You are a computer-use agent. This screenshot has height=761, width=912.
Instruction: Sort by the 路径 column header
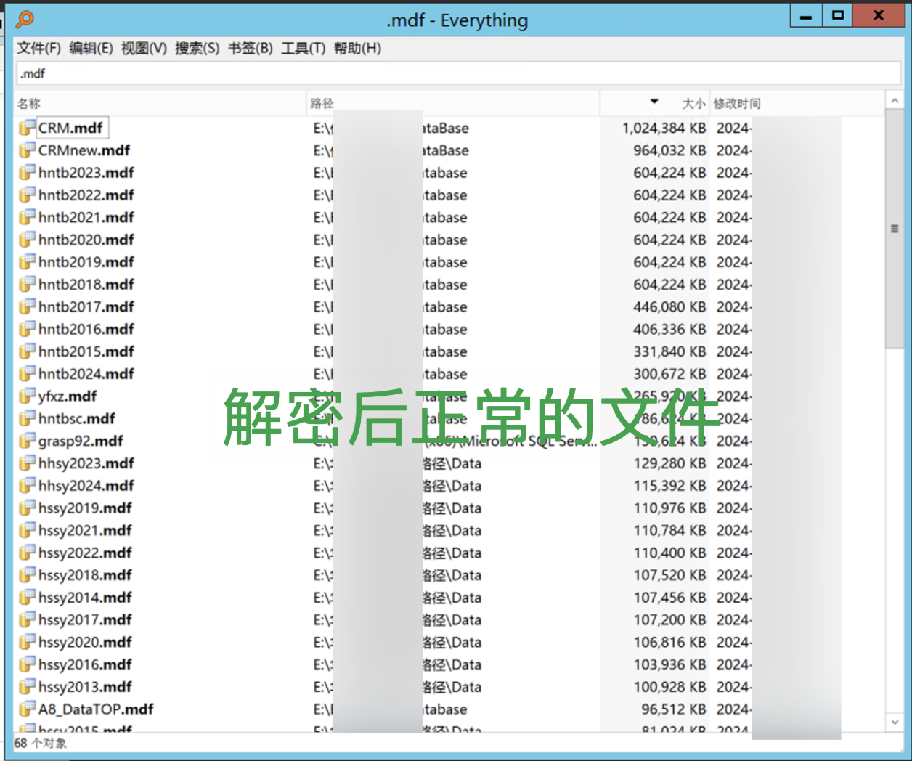(453, 103)
